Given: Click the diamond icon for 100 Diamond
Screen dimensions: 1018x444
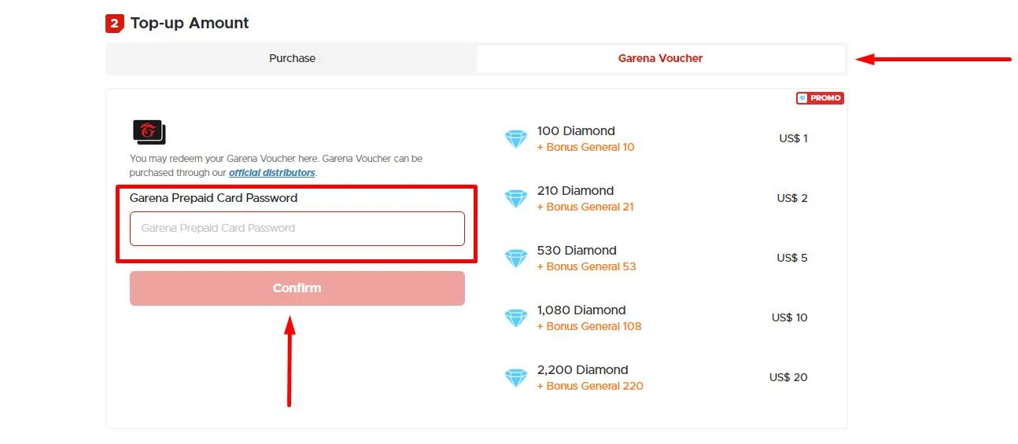Looking at the screenshot, I should (516, 139).
